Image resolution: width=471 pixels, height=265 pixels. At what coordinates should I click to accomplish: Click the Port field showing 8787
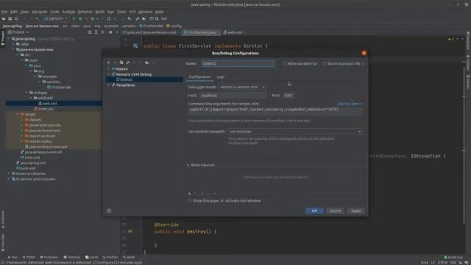(x=288, y=96)
